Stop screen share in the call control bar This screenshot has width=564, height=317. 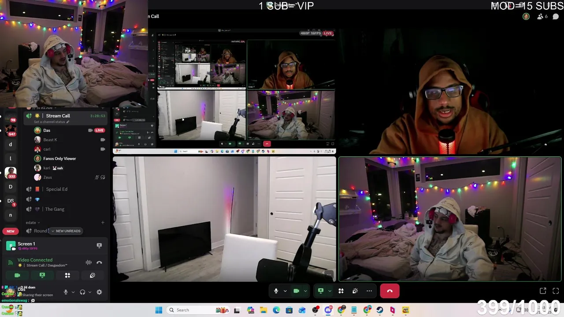[x=320, y=291]
